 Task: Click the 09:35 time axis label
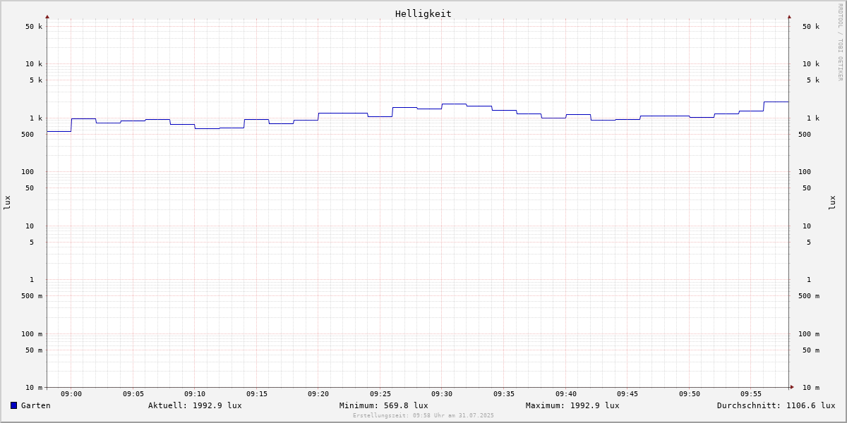coord(504,394)
